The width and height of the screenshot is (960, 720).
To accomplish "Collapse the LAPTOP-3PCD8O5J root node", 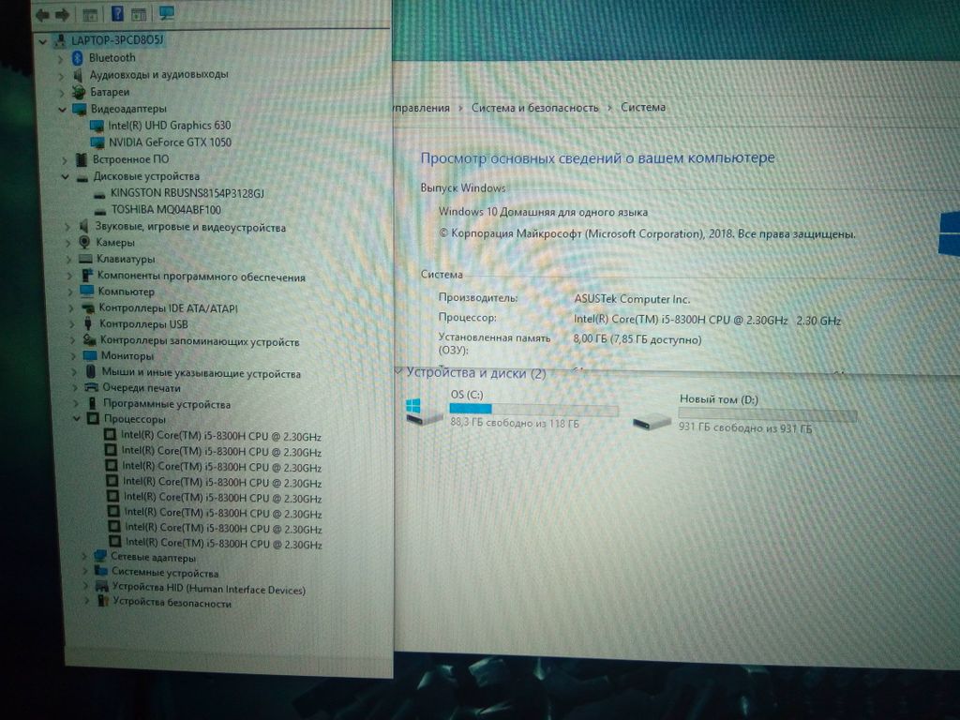I will click(42, 42).
